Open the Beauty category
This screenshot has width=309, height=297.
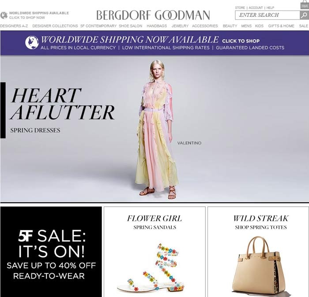point(230,26)
